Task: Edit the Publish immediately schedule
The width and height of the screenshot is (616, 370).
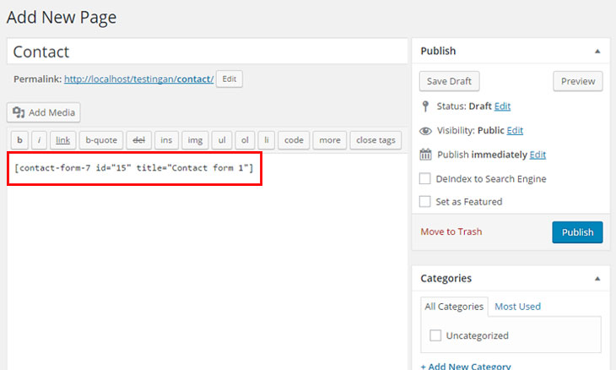Action: click(538, 155)
